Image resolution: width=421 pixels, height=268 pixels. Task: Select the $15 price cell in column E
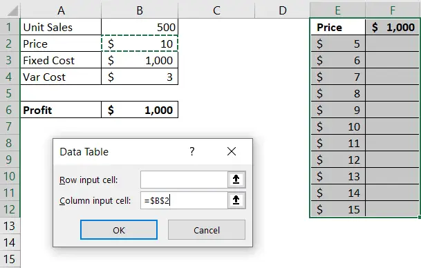coord(338,209)
